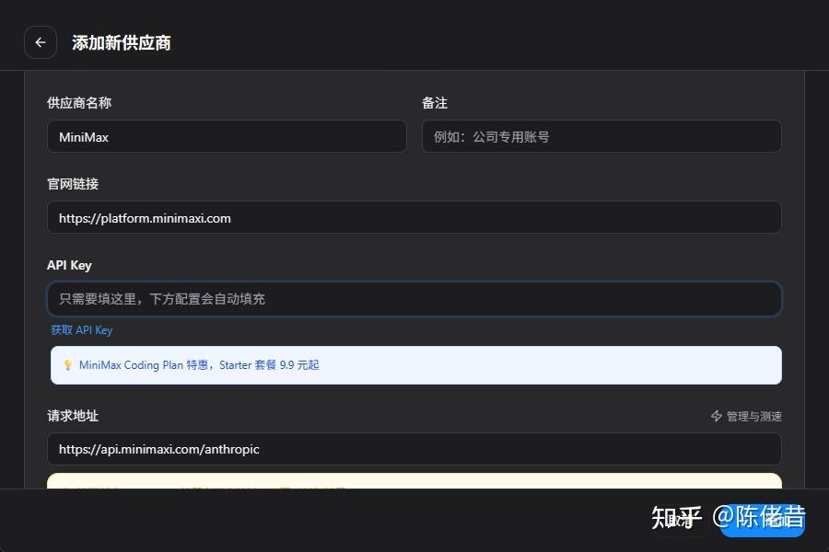
Task: Open the MiniMax Coding Plan 特惠 promo text
Action: (x=199, y=365)
